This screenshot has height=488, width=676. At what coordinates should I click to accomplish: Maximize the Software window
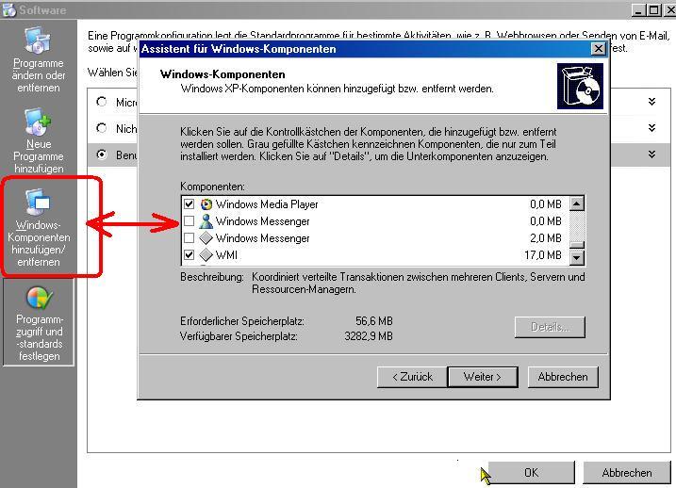point(653,9)
